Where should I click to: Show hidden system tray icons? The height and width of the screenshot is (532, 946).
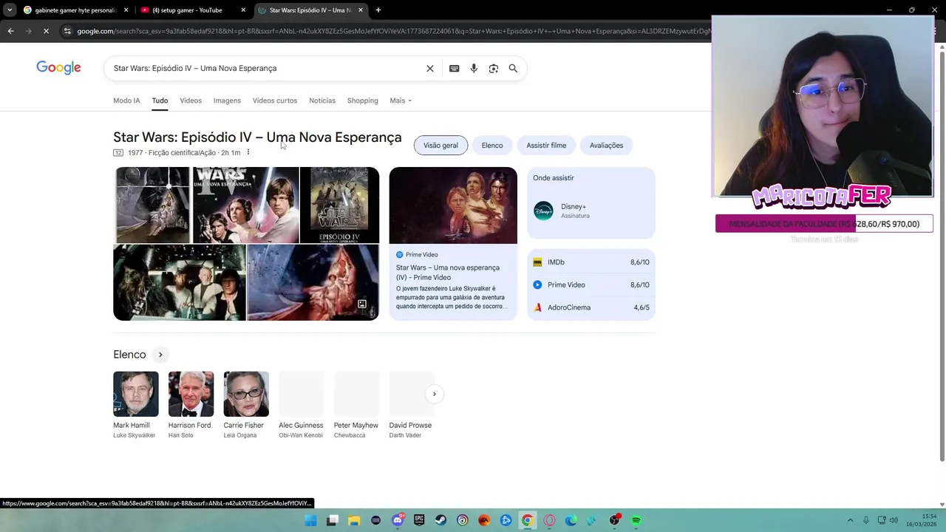850,520
